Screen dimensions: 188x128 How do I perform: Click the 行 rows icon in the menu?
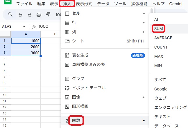tap(67, 23)
